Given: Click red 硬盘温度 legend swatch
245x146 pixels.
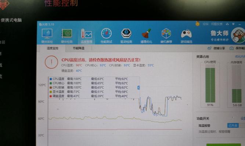Looking at the screenshot, I should [51, 96].
